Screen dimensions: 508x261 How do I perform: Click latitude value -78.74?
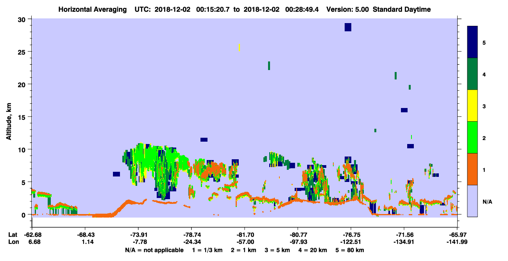(x=191, y=234)
